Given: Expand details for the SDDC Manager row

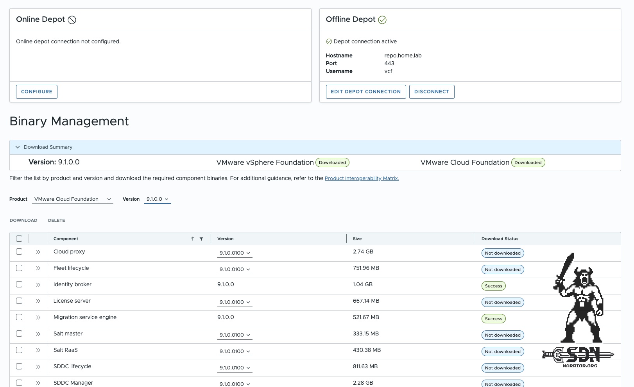Looking at the screenshot, I should [x=38, y=383].
